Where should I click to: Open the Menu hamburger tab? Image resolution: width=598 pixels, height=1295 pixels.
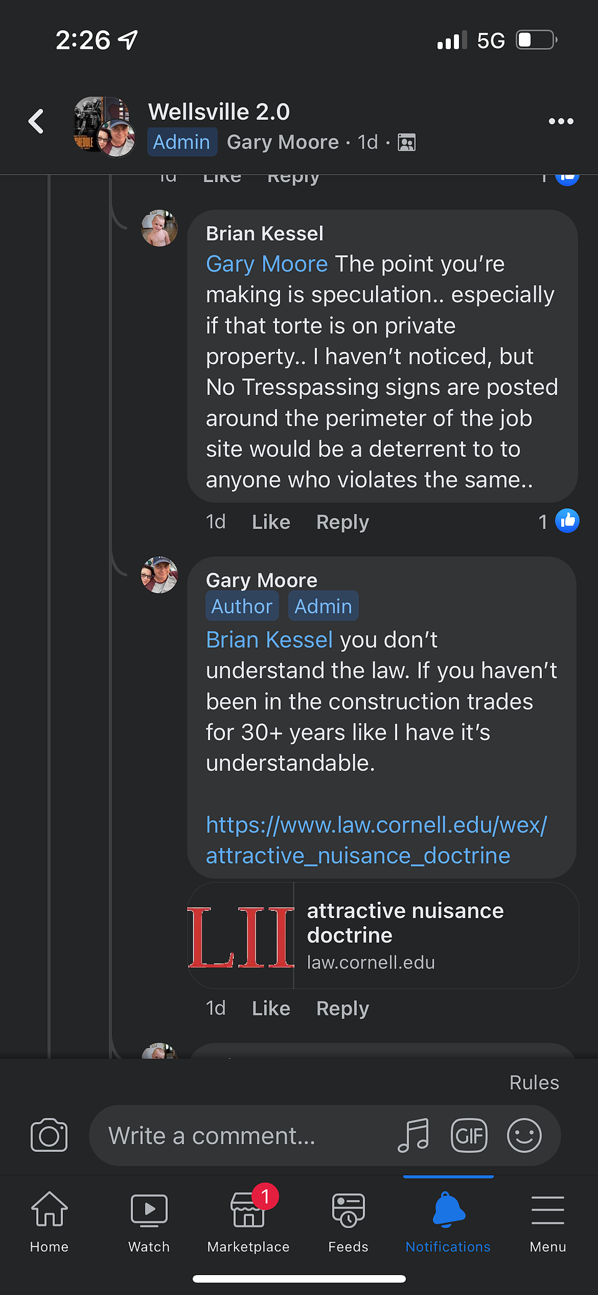point(547,1221)
